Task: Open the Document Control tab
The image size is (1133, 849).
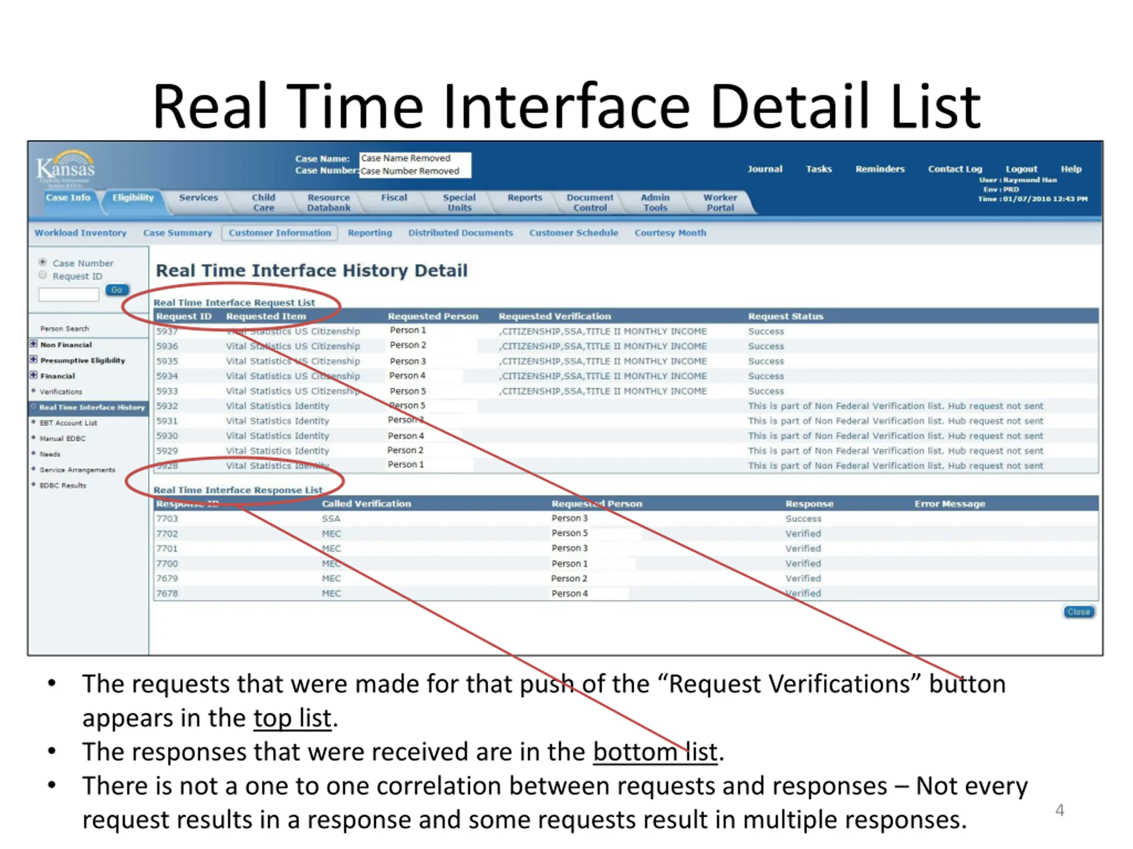Action: pos(590,203)
